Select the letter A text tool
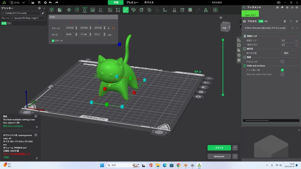This screenshot has height=169, width=301. click(205, 10)
